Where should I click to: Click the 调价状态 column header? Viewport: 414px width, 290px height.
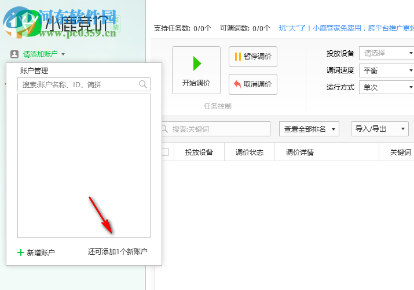(x=250, y=152)
